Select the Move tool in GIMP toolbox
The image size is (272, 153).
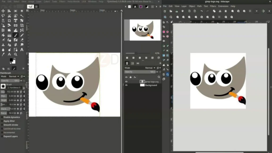[x=3, y=11]
